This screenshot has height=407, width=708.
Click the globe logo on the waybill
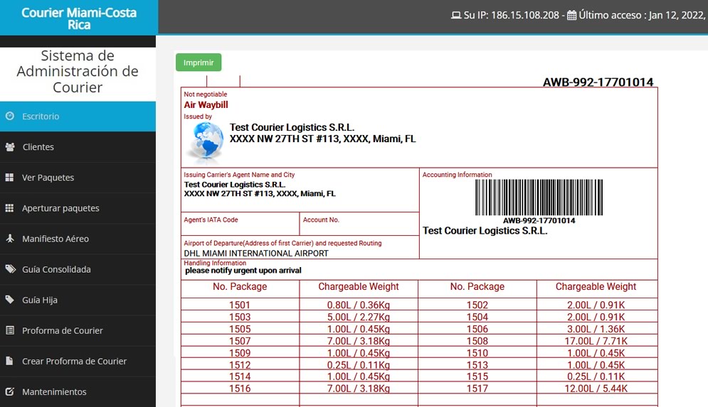tap(206, 142)
